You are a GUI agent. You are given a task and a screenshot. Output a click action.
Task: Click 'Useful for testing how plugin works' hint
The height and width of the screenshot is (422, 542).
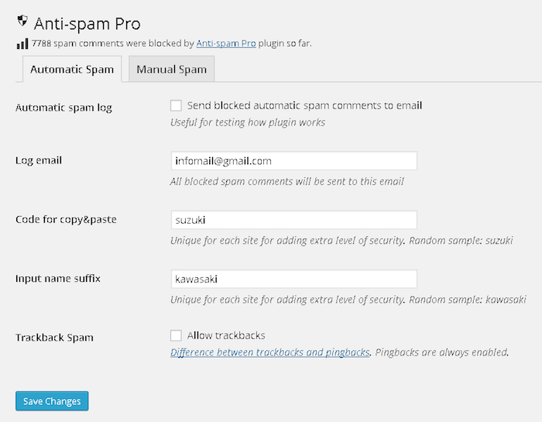248,122
